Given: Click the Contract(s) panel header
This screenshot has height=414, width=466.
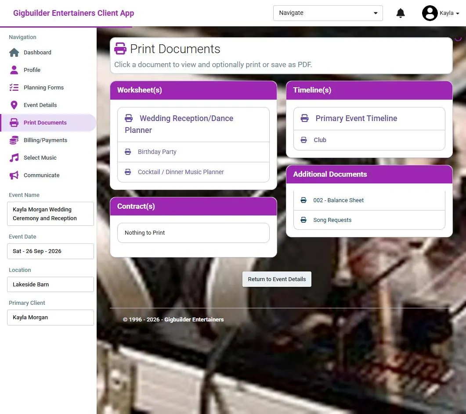Looking at the screenshot, I should point(194,206).
